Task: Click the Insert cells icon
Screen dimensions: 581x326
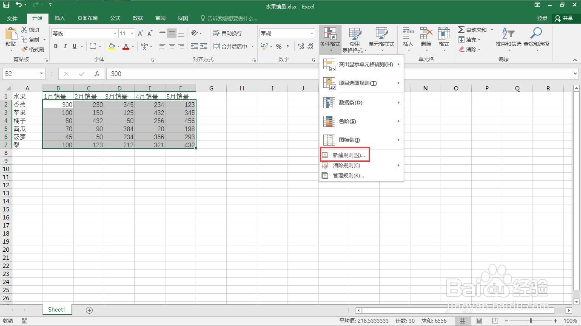Action: tap(408, 34)
